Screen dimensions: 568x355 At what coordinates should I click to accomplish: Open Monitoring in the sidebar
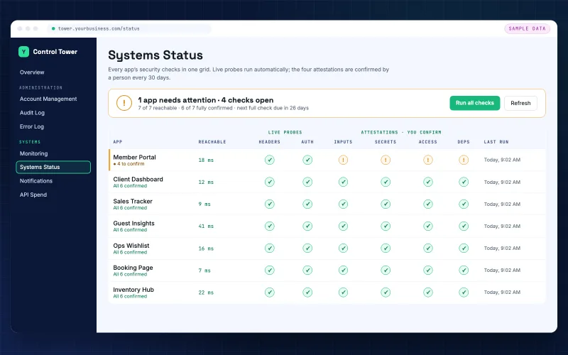pyautogui.click(x=33, y=153)
